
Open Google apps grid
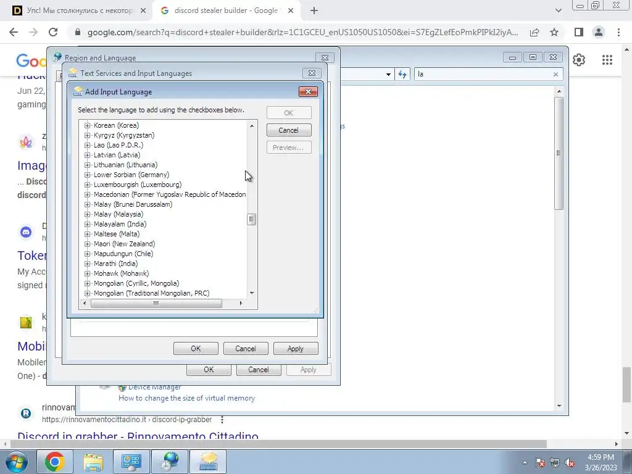click(x=607, y=60)
